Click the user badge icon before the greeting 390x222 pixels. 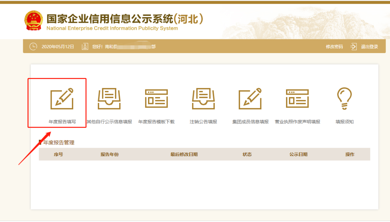click(x=84, y=46)
